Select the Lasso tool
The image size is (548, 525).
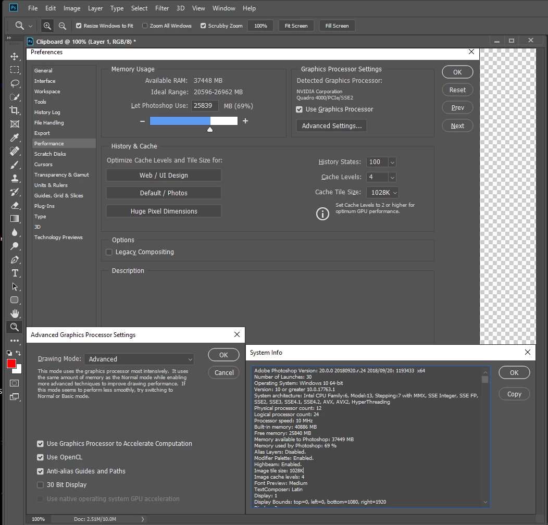click(x=15, y=83)
